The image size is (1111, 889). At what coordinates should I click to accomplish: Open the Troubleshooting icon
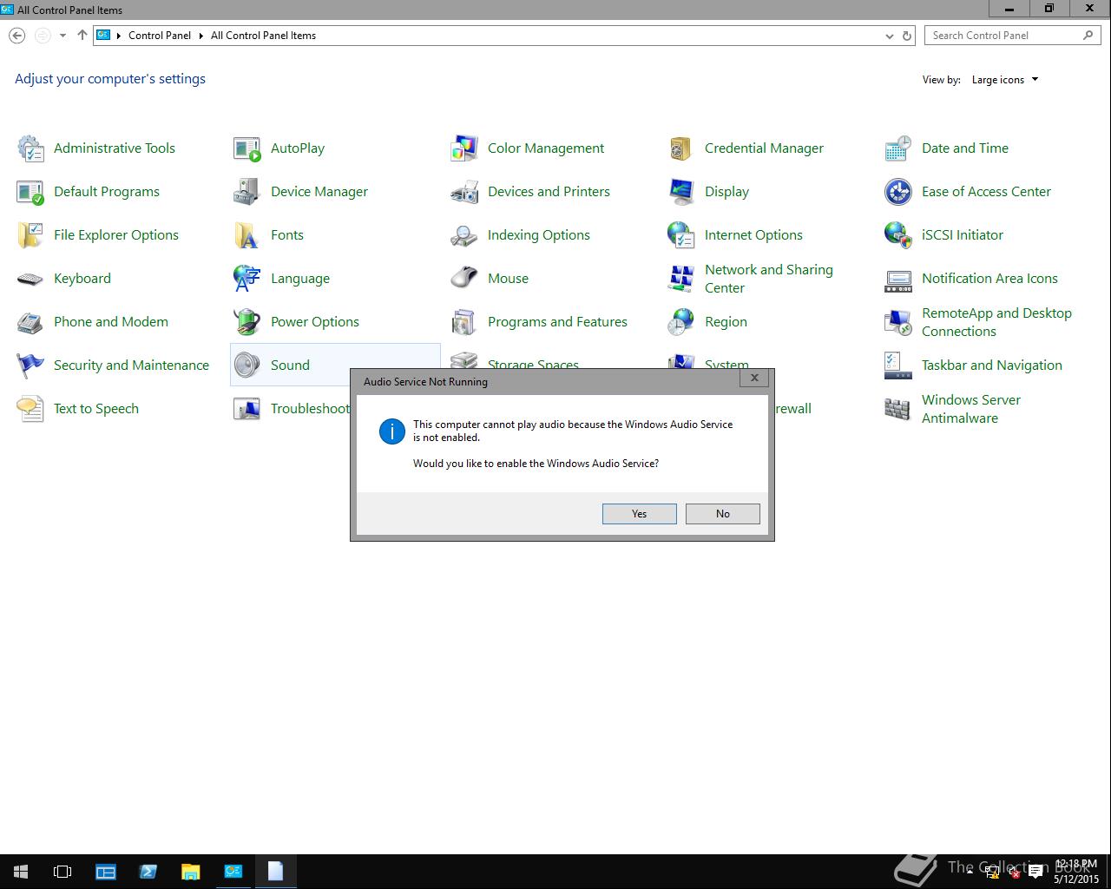coord(247,409)
